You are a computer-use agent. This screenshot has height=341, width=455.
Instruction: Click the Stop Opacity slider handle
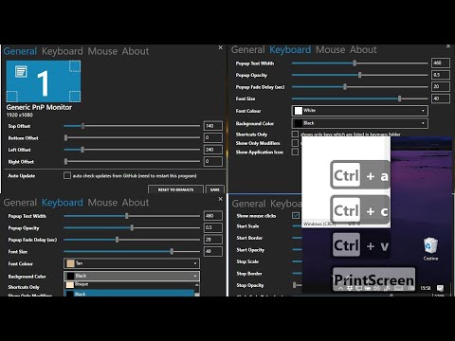295,285
